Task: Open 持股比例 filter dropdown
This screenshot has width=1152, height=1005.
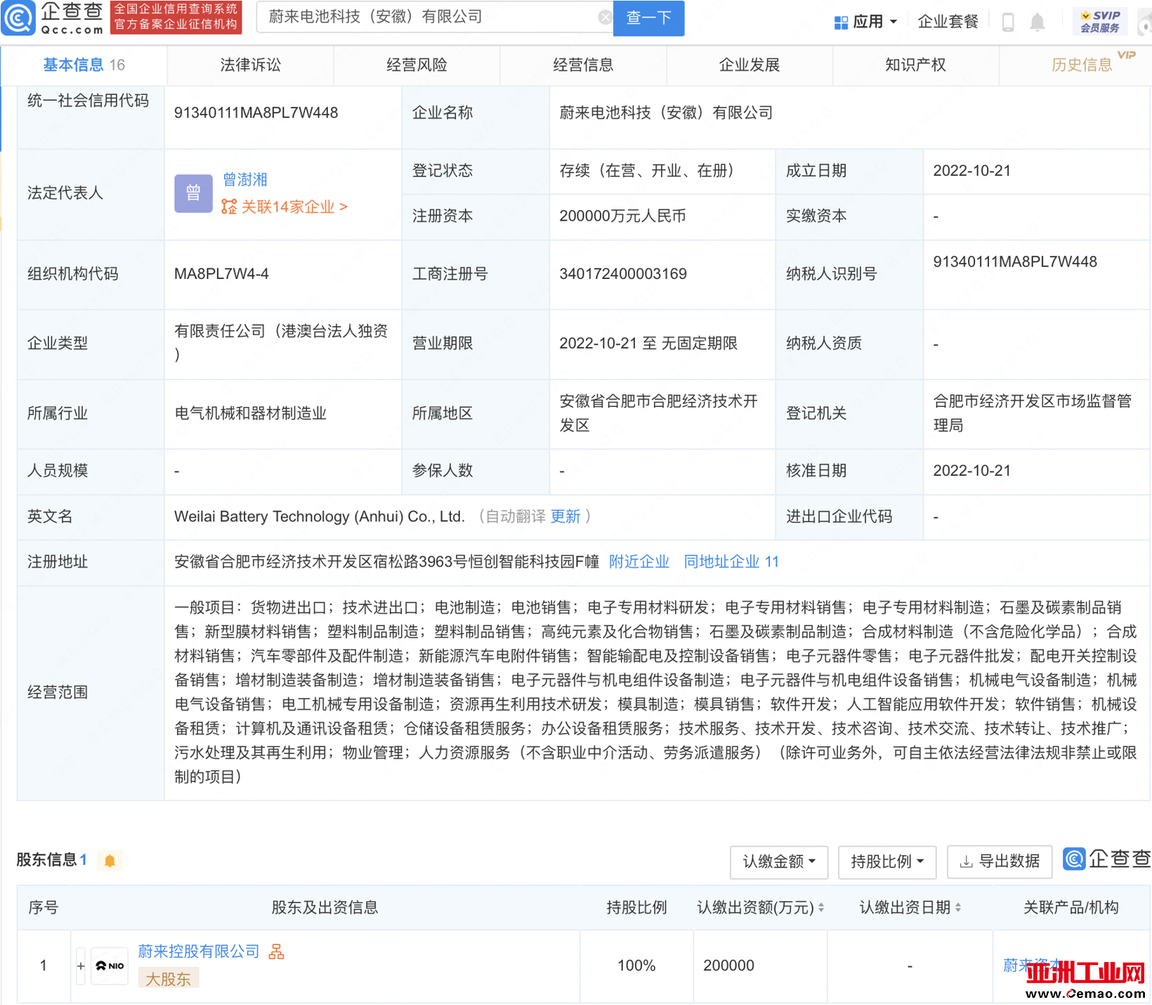Action: point(887,862)
